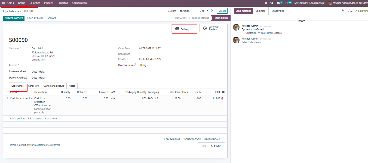Open the 1 Delivery smart button
This screenshot has width=368, height=163.
pyautogui.click(x=184, y=28)
